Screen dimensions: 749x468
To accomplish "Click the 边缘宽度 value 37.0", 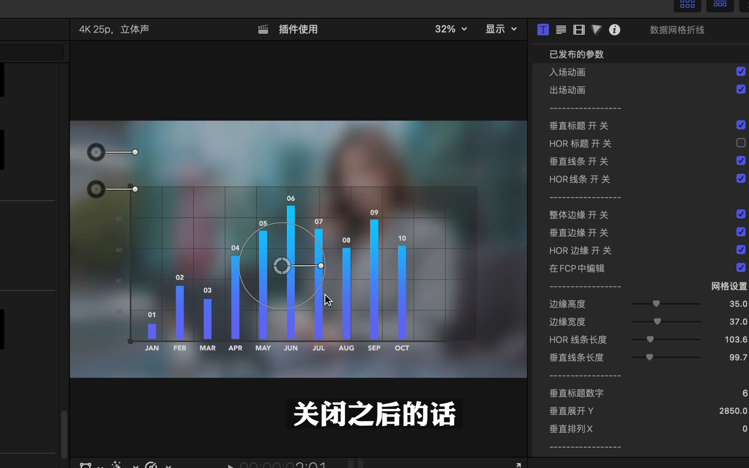I will pos(738,322).
